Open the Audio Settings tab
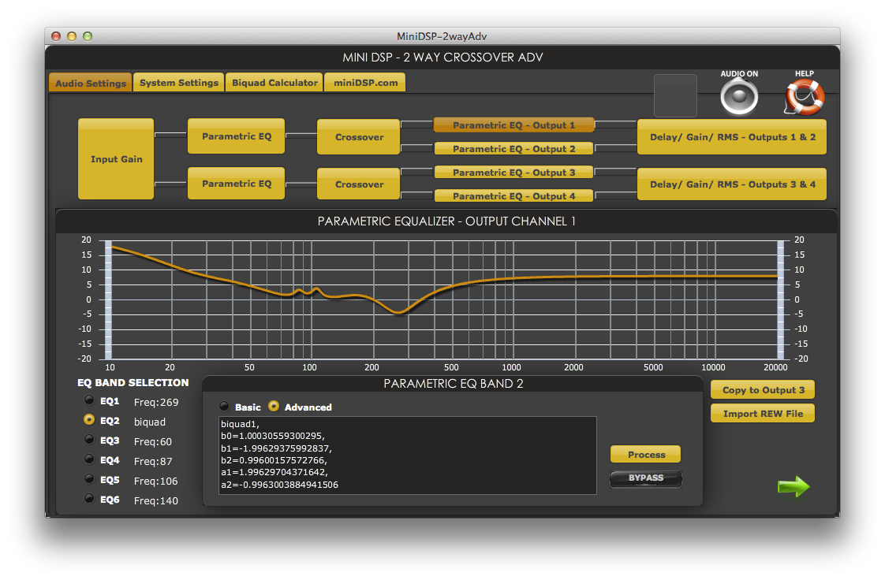The image size is (885, 580). (x=90, y=83)
